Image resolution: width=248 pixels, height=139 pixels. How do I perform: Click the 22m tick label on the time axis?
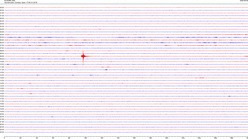tap(183, 138)
